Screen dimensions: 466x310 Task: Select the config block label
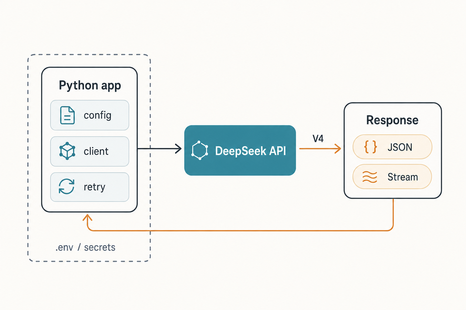pos(97,116)
